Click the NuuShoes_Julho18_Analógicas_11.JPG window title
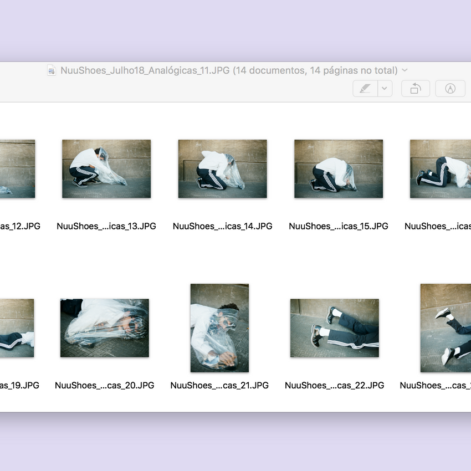 pos(229,70)
